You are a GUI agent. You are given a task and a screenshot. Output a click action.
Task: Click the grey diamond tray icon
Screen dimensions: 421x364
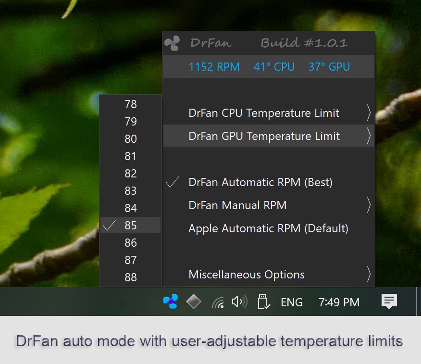tap(194, 301)
